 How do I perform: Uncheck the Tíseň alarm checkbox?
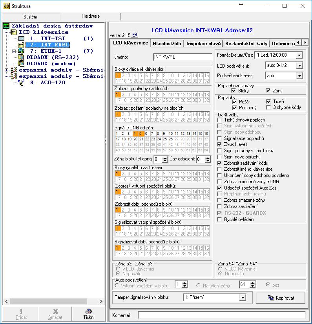click(268, 101)
